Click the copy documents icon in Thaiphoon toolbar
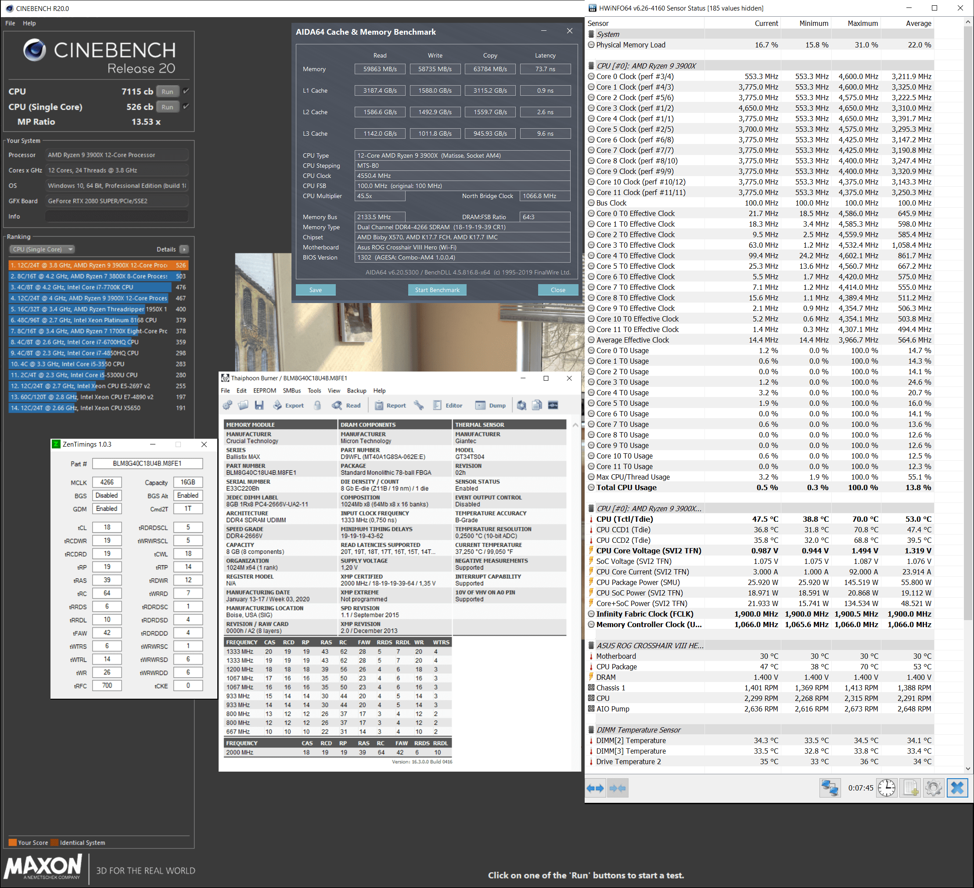This screenshot has width=974, height=888. [537, 405]
